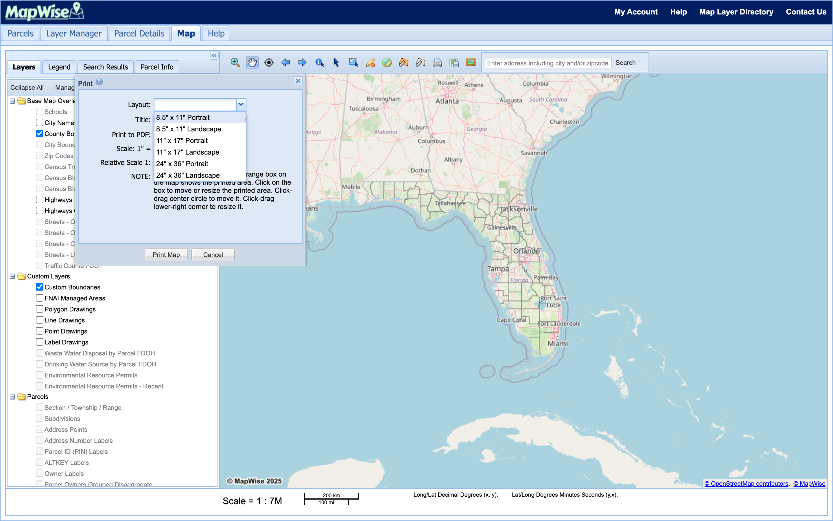
Task: Select the measure distance ruler tool
Action: point(420,62)
